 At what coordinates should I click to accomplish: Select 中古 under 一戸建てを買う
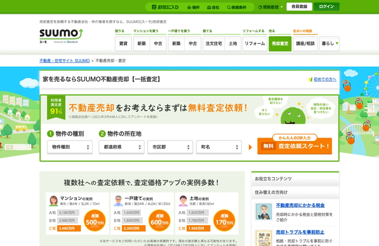tap(193, 44)
